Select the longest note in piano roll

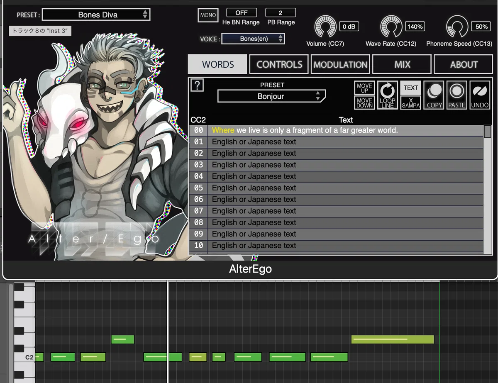(392, 339)
